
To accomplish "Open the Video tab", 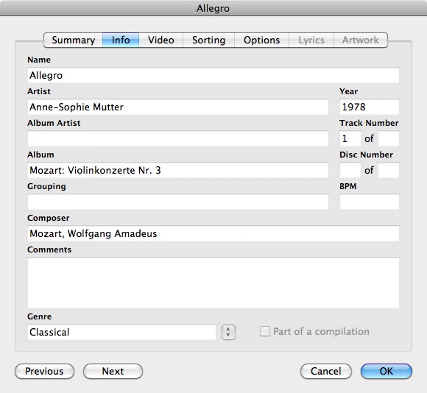I will click(161, 40).
